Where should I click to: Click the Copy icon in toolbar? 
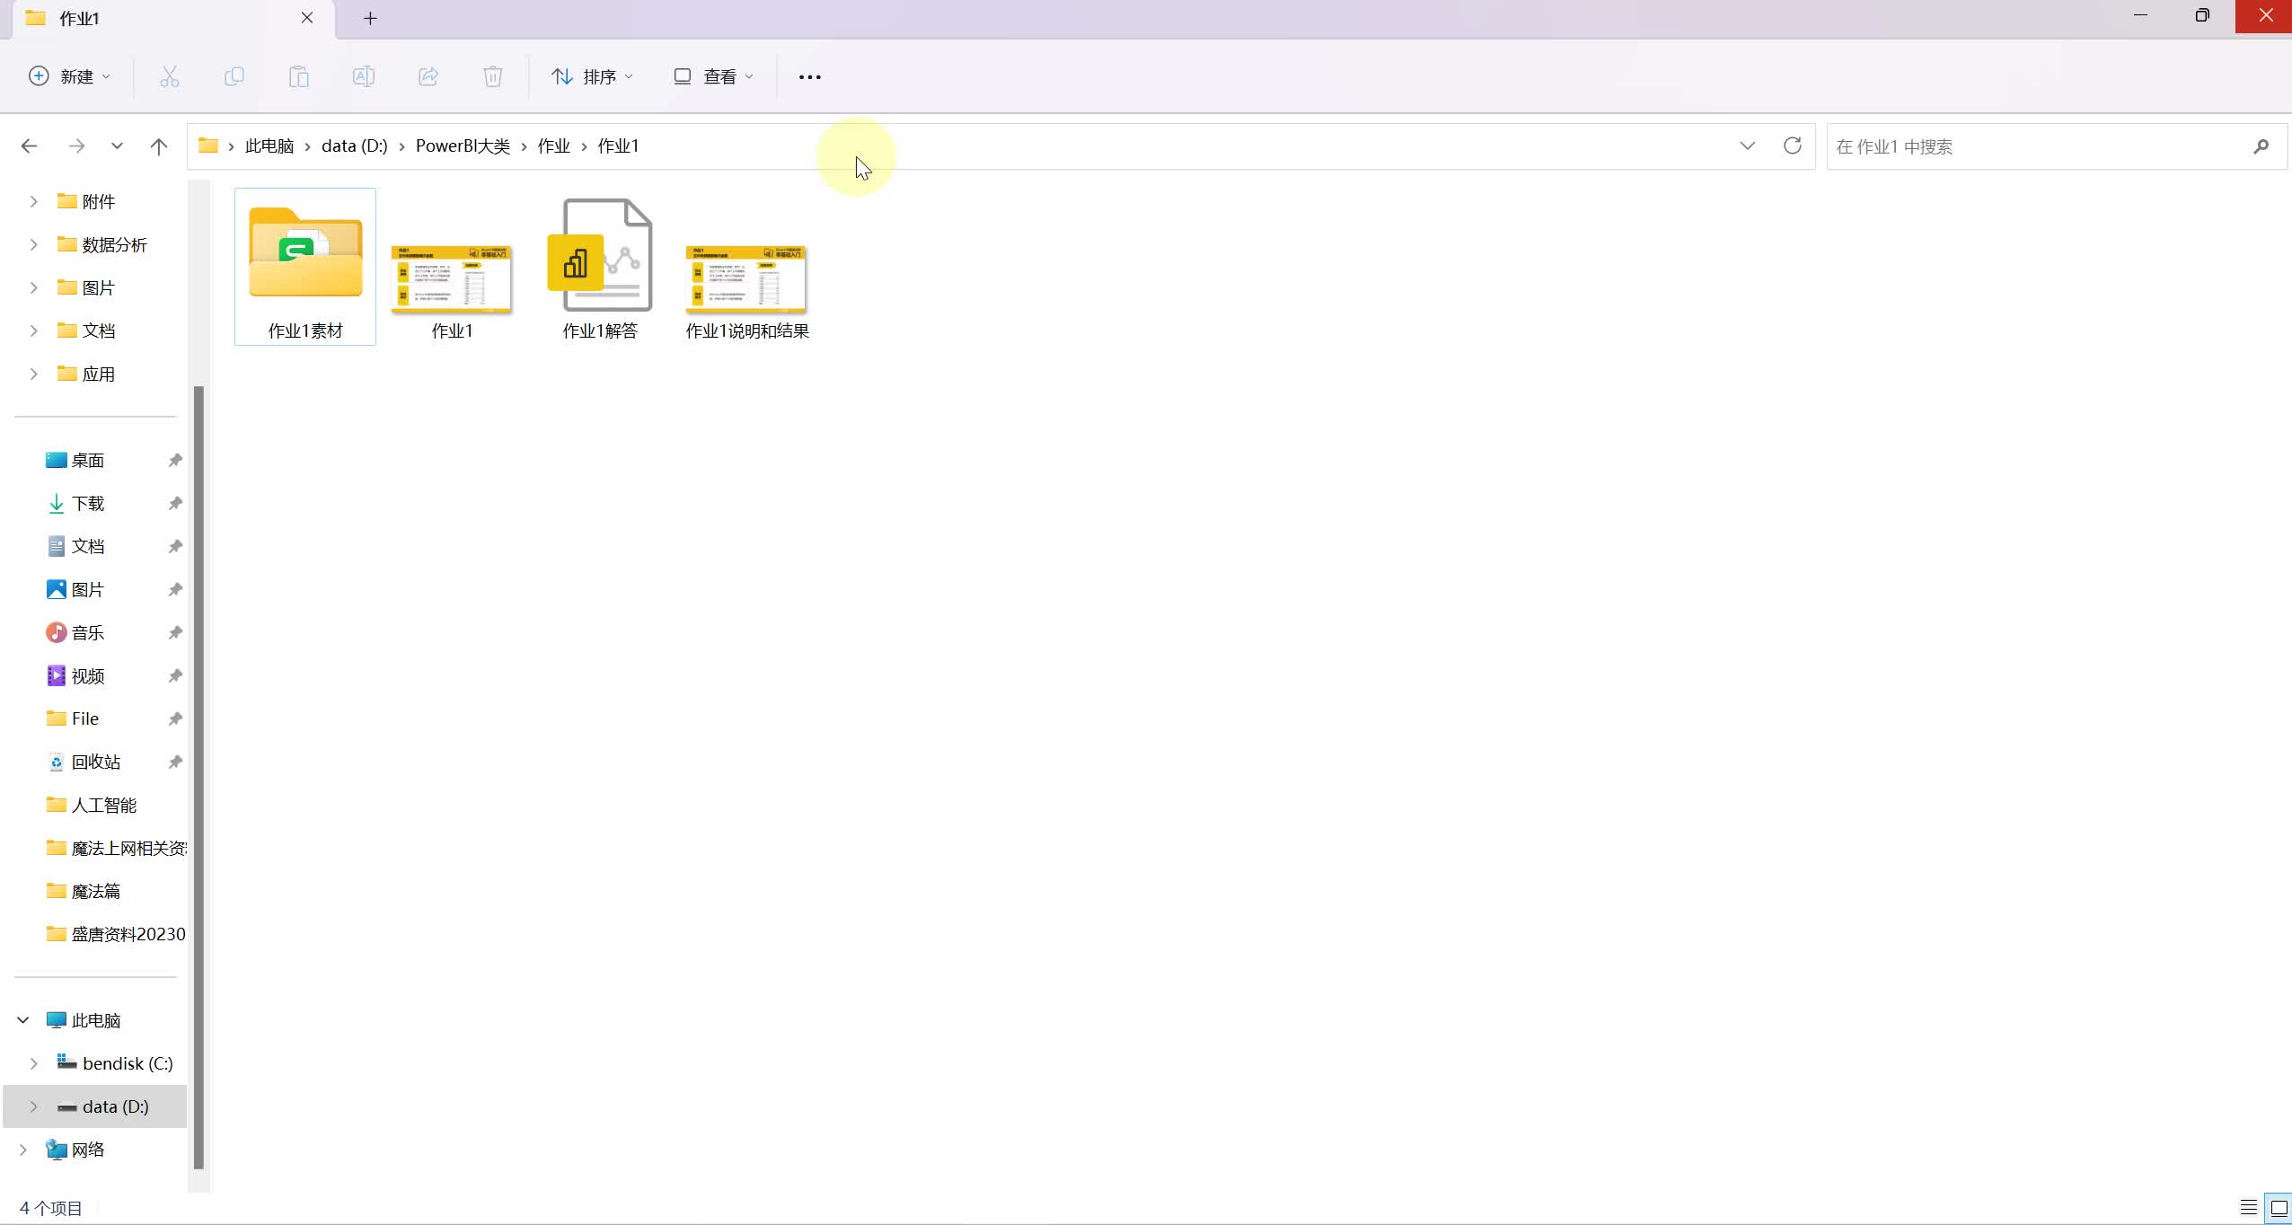pos(234,76)
